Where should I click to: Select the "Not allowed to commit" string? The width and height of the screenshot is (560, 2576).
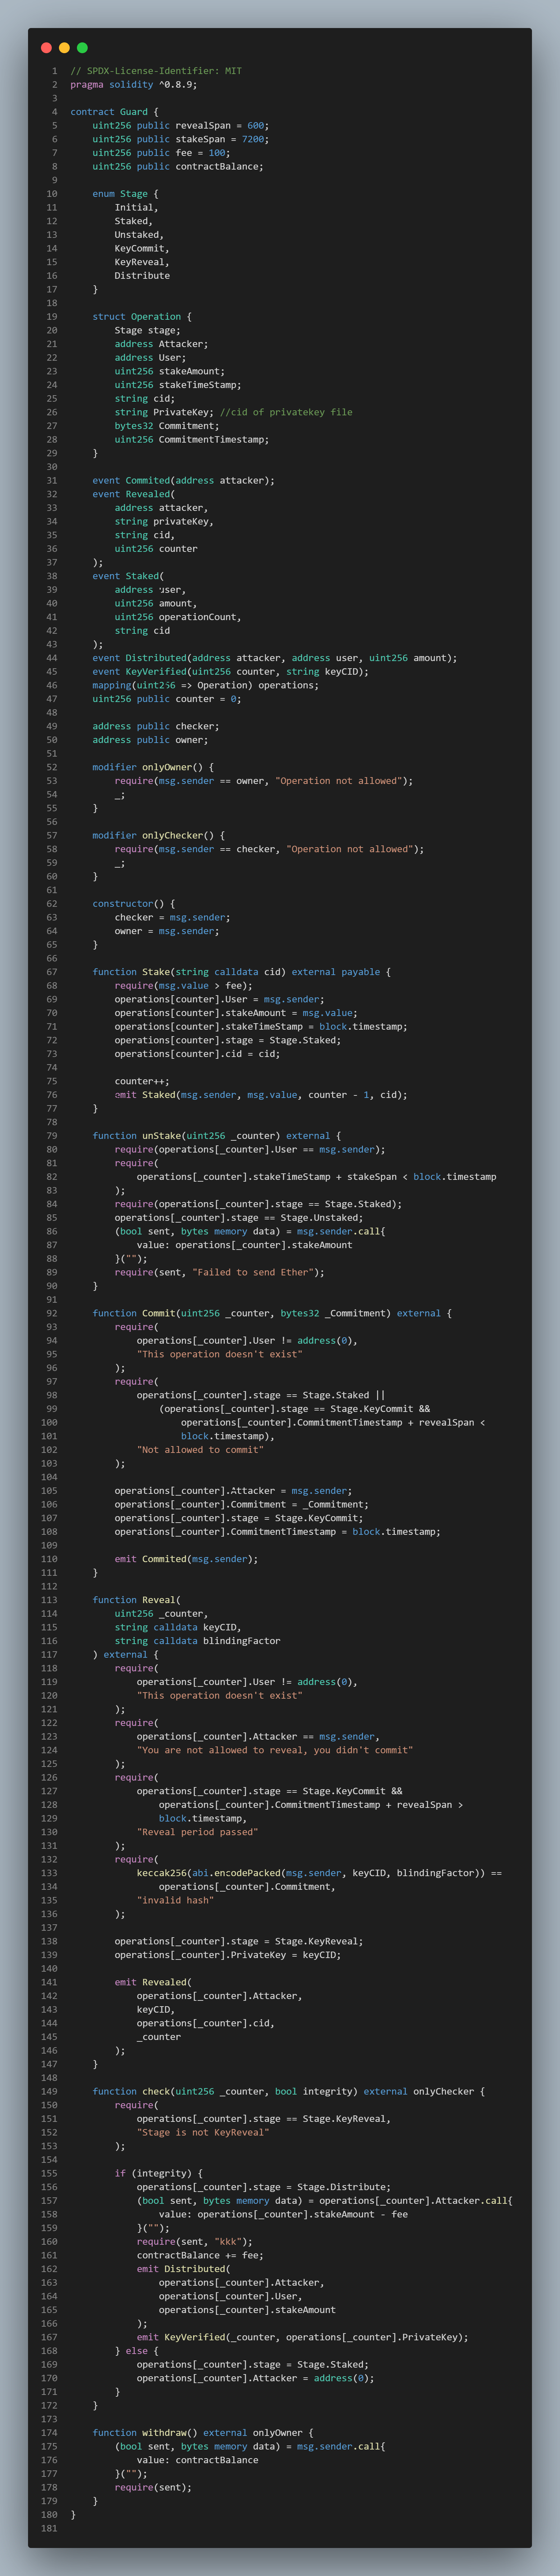click(x=200, y=1450)
